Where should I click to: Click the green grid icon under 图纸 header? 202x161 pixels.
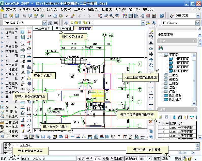(x=161, y=49)
